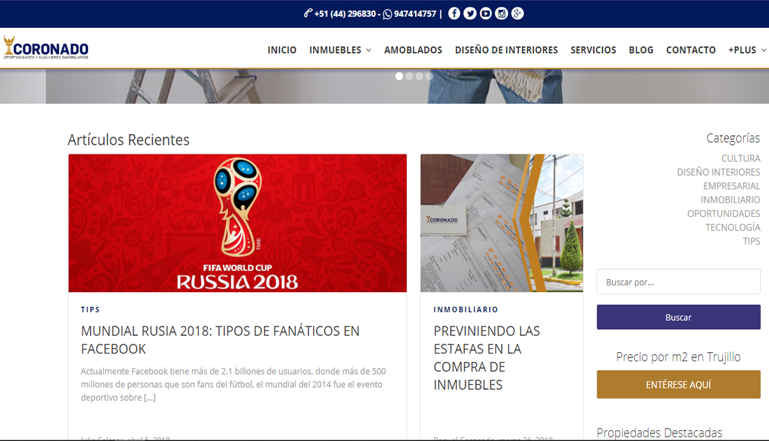
Task: Open the YouTube icon in top bar
Action: pyautogui.click(x=486, y=13)
